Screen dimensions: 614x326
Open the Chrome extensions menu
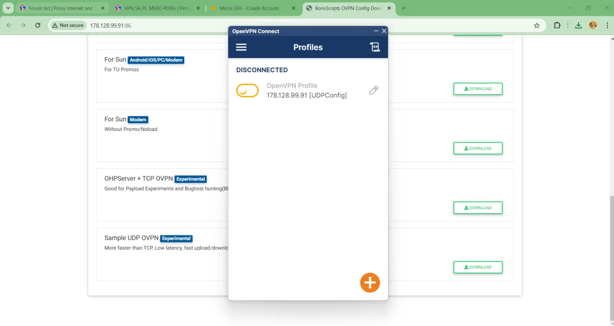tap(557, 25)
